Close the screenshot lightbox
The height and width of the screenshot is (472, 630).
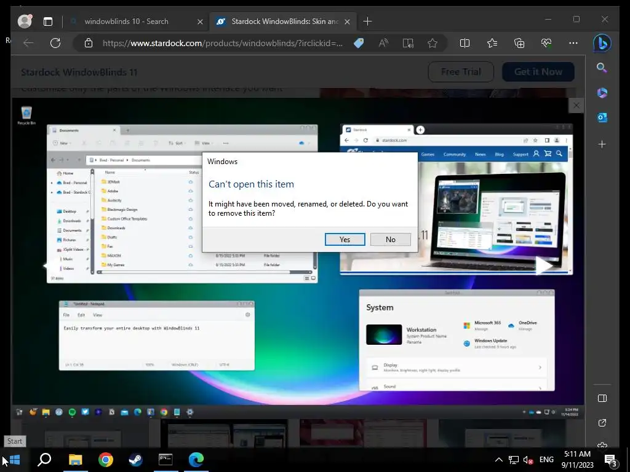tap(576, 106)
